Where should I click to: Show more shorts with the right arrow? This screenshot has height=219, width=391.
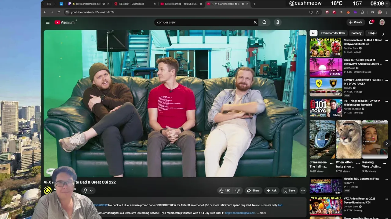[x=387, y=143]
